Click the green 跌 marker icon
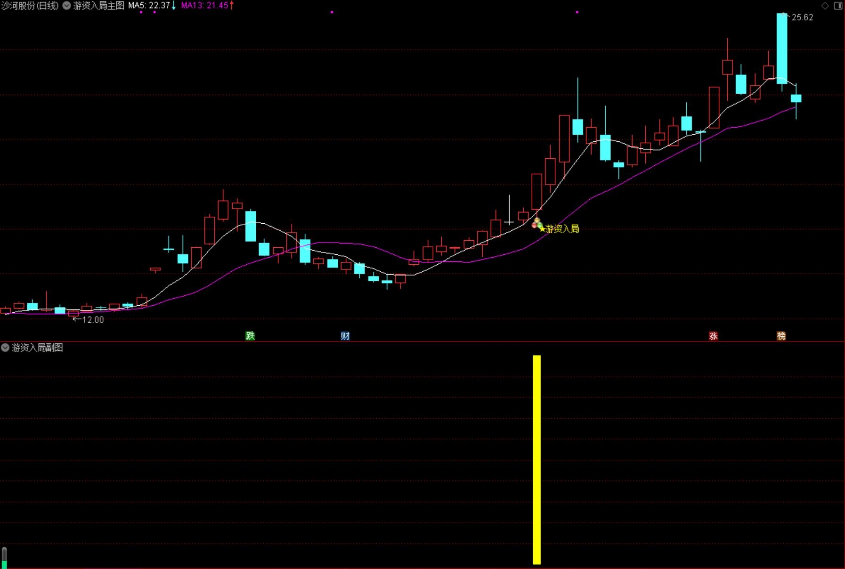This screenshot has height=569, width=845. pos(250,336)
